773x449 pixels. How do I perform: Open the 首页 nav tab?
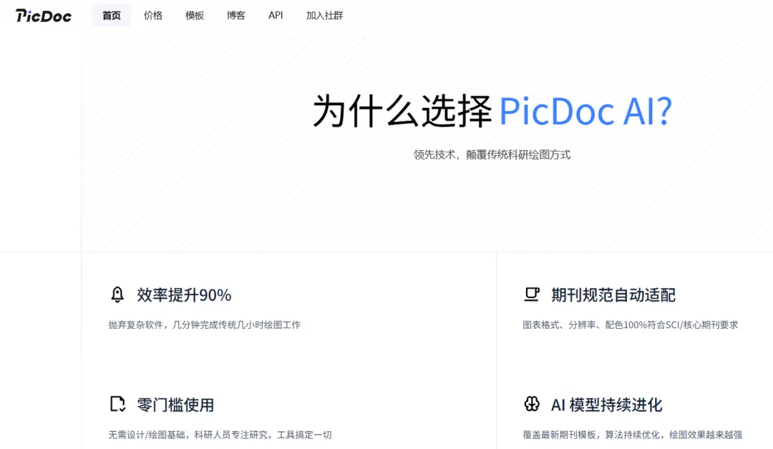112,15
